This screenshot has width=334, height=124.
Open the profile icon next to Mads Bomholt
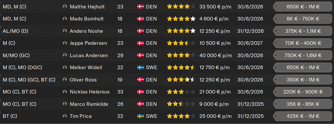click(x=65, y=19)
